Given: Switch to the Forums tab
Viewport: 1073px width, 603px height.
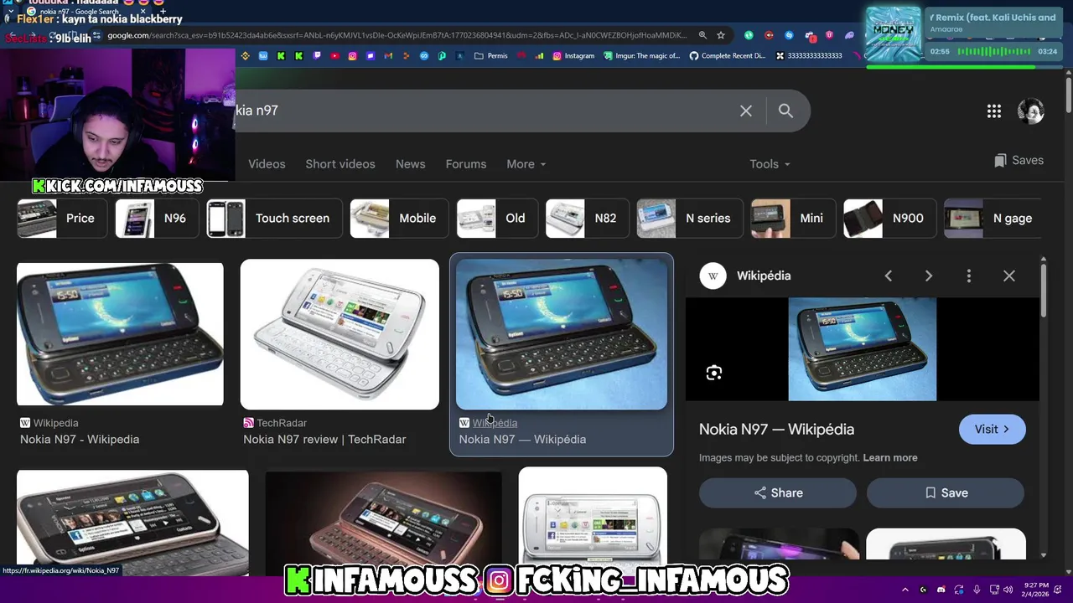Looking at the screenshot, I should pos(466,164).
